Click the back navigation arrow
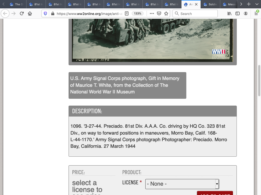 coord(5,14)
